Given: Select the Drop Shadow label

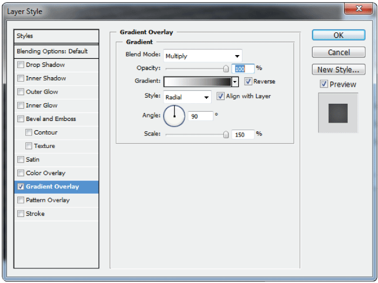Looking at the screenshot, I should tap(45, 65).
